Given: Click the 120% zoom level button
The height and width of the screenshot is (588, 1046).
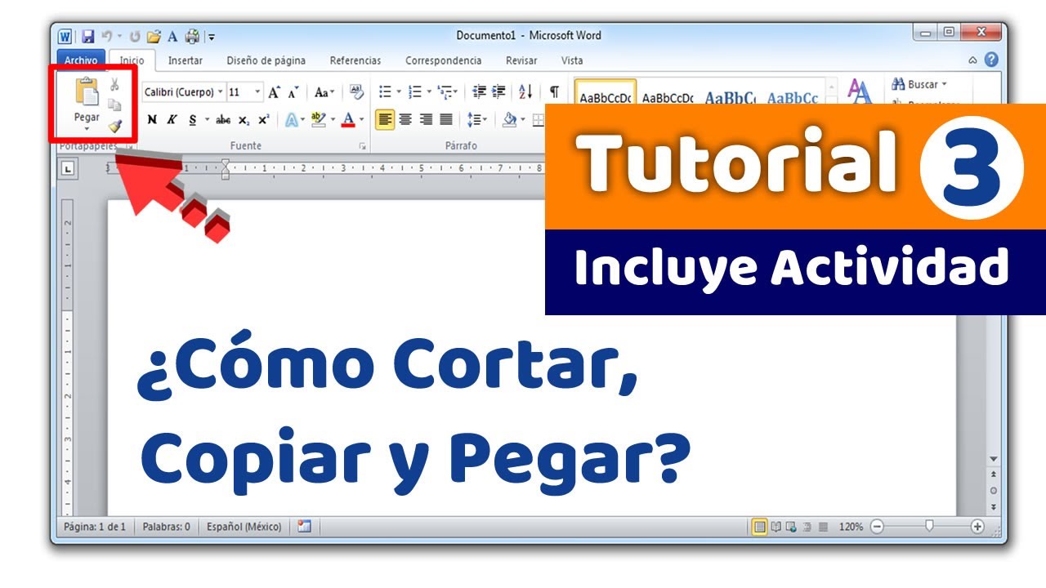Looking at the screenshot, I should coord(850,527).
